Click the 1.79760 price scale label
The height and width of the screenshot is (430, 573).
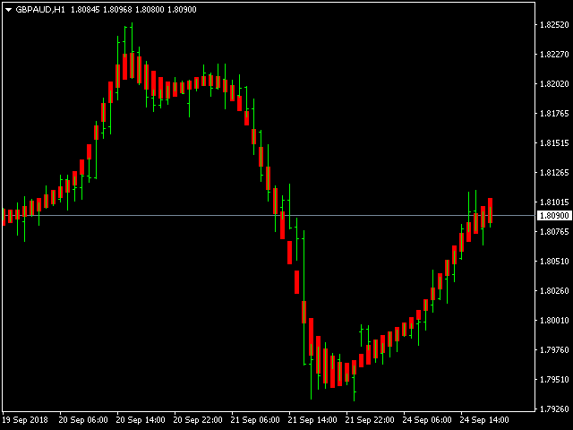coord(554,350)
